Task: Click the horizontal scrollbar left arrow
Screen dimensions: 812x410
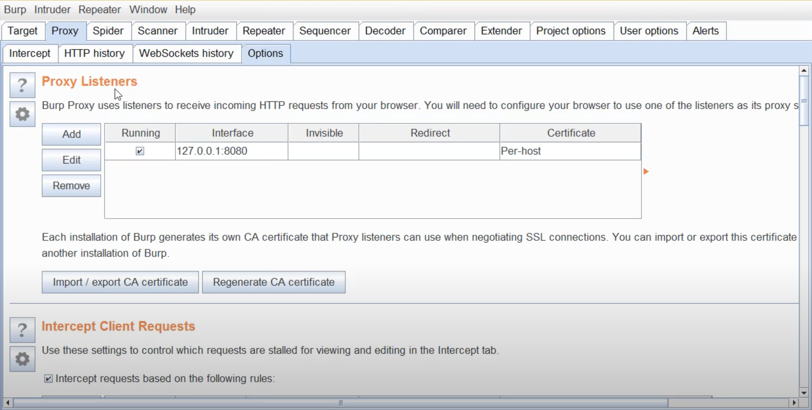Action: point(8,402)
